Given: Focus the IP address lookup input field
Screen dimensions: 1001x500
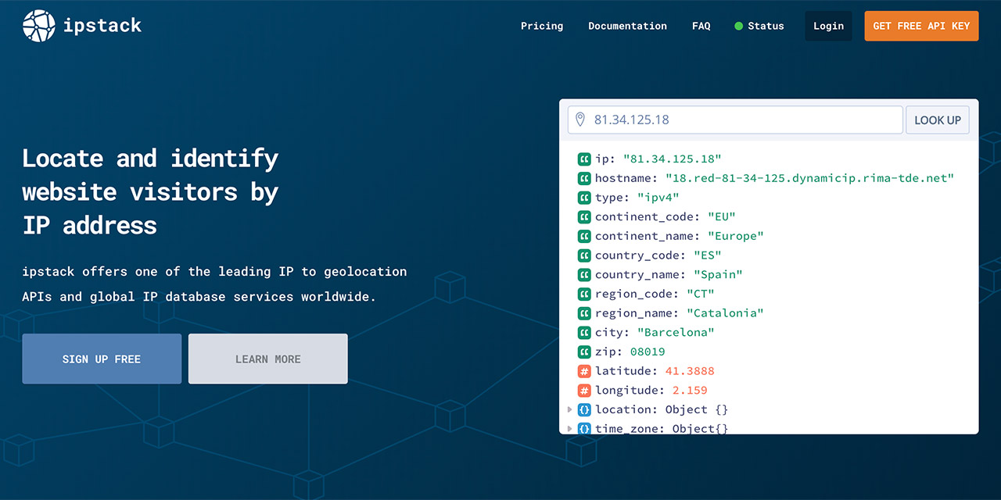Looking at the screenshot, I should click(x=735, y=120).
